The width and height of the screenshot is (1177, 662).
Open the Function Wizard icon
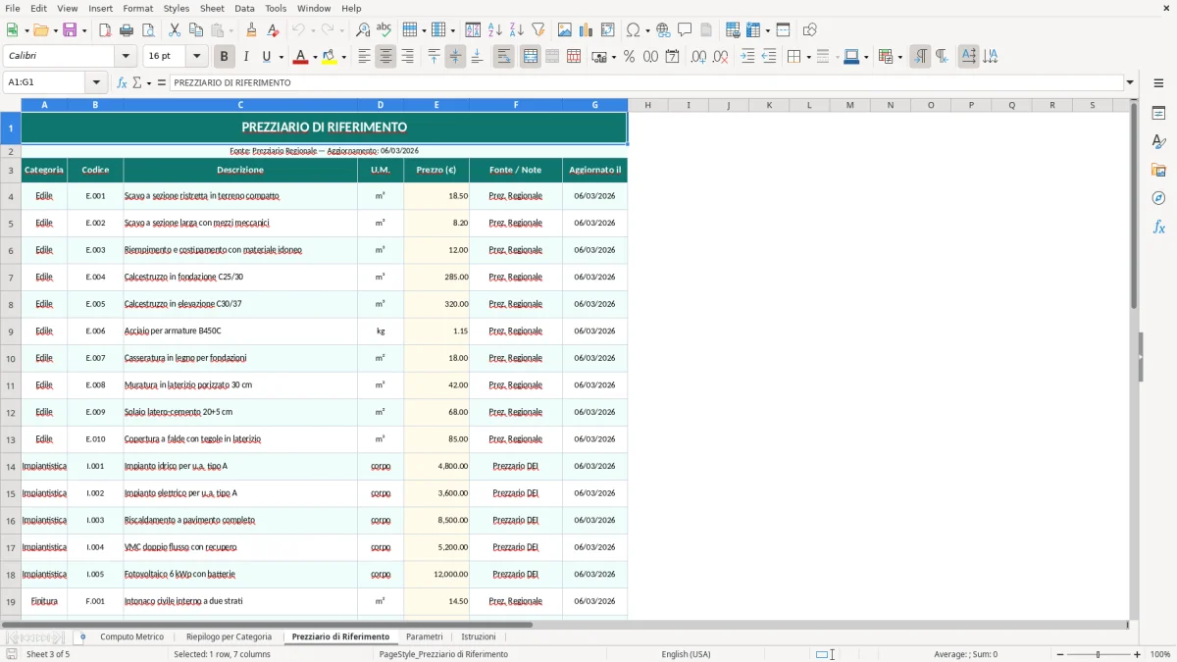(x=122, y=82)
